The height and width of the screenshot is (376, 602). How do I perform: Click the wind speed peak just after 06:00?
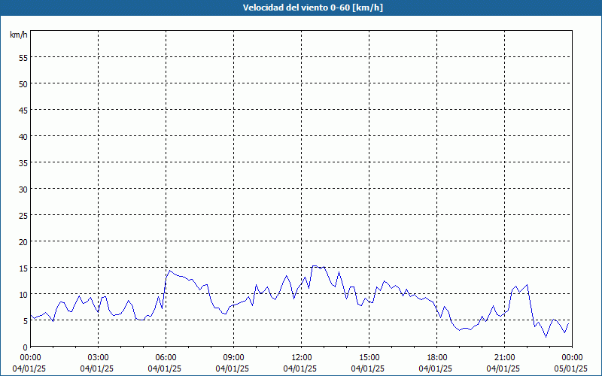coord(170,271)
